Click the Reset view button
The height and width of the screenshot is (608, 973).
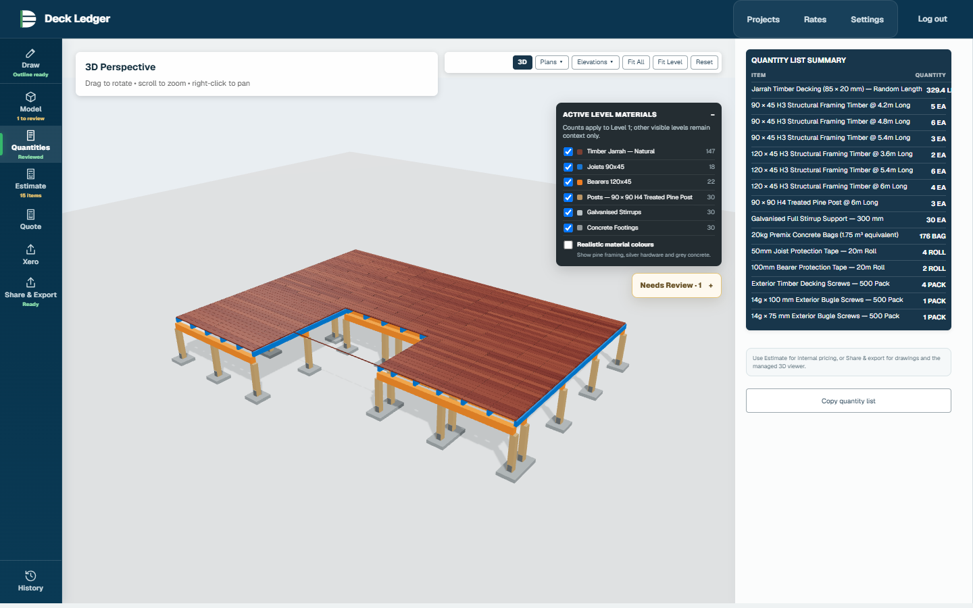704,62
